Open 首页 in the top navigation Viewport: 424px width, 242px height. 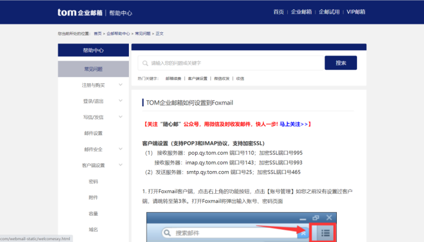click(278, 12)
